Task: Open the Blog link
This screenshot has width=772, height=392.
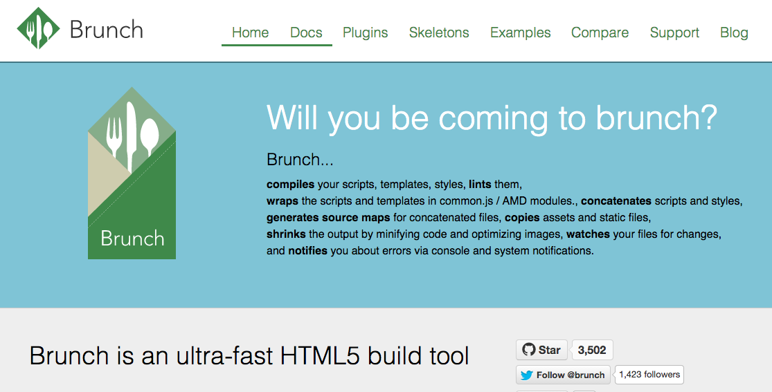Action: [734, 32]
